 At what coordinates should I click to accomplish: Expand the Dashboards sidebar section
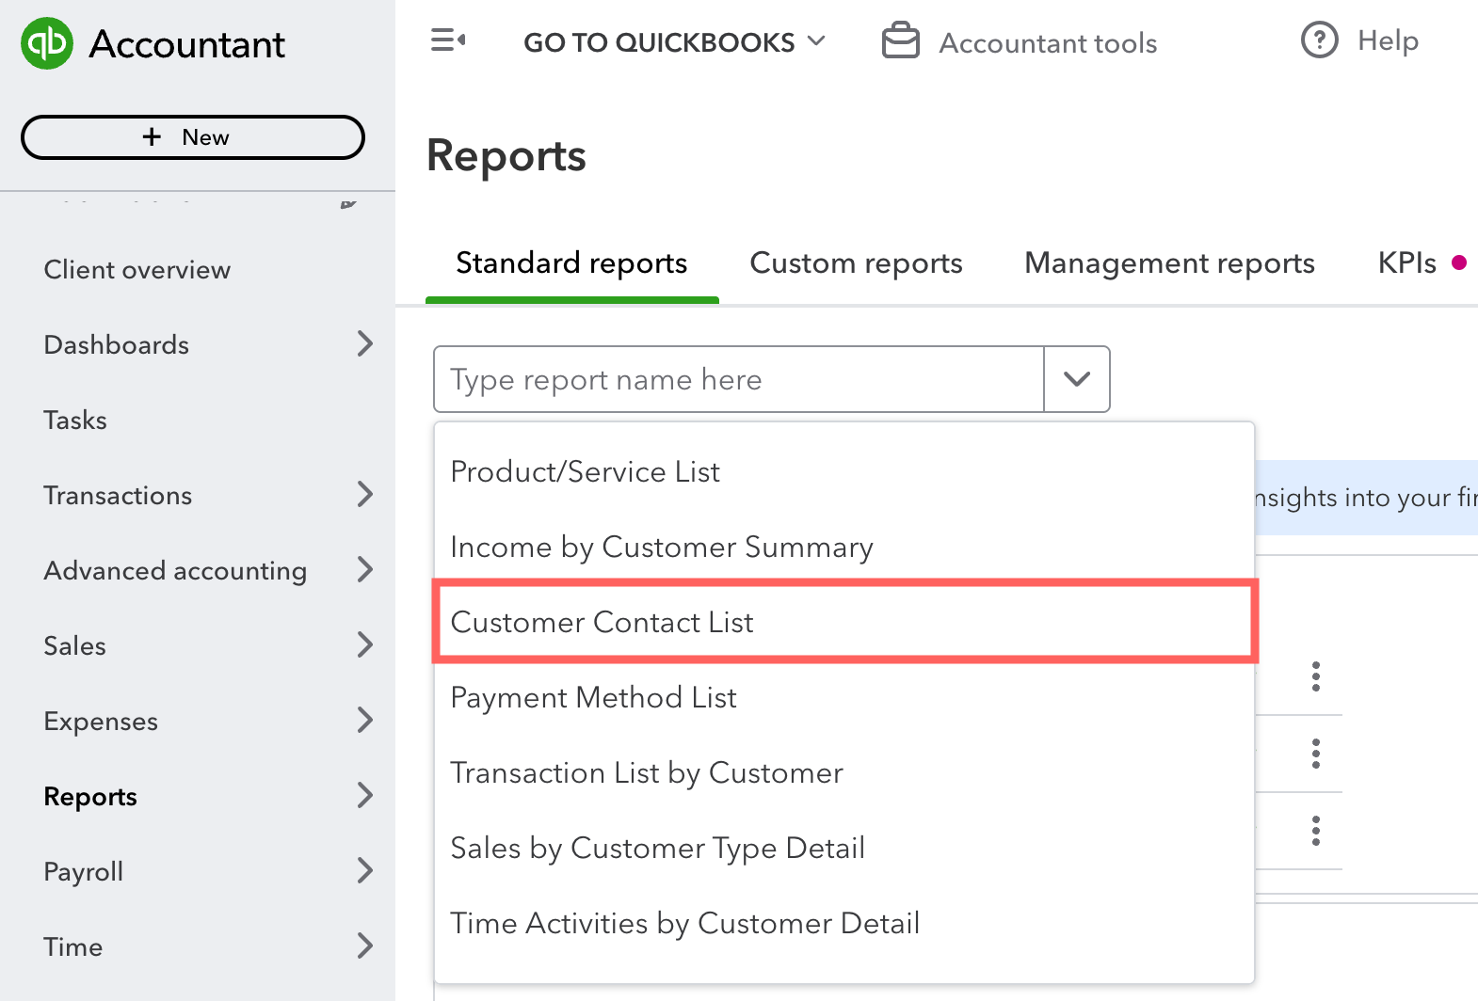[x=365, y=344]
